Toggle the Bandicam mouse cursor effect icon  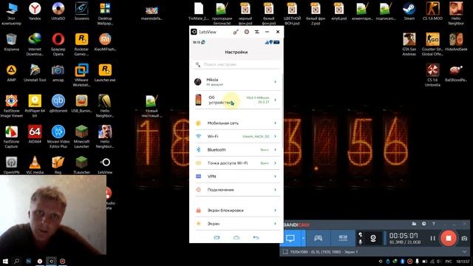(360, 235)
